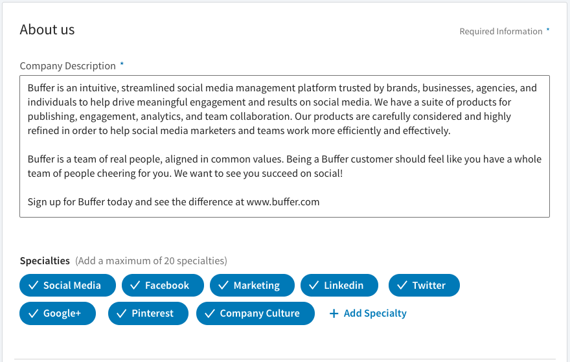Click the 'About us' heading

tap(47, 29)
